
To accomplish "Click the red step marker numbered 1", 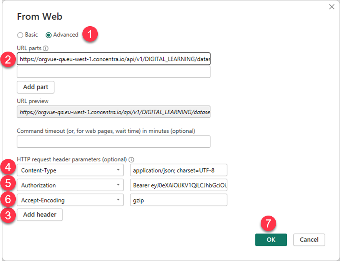I will tap(90, 34).
